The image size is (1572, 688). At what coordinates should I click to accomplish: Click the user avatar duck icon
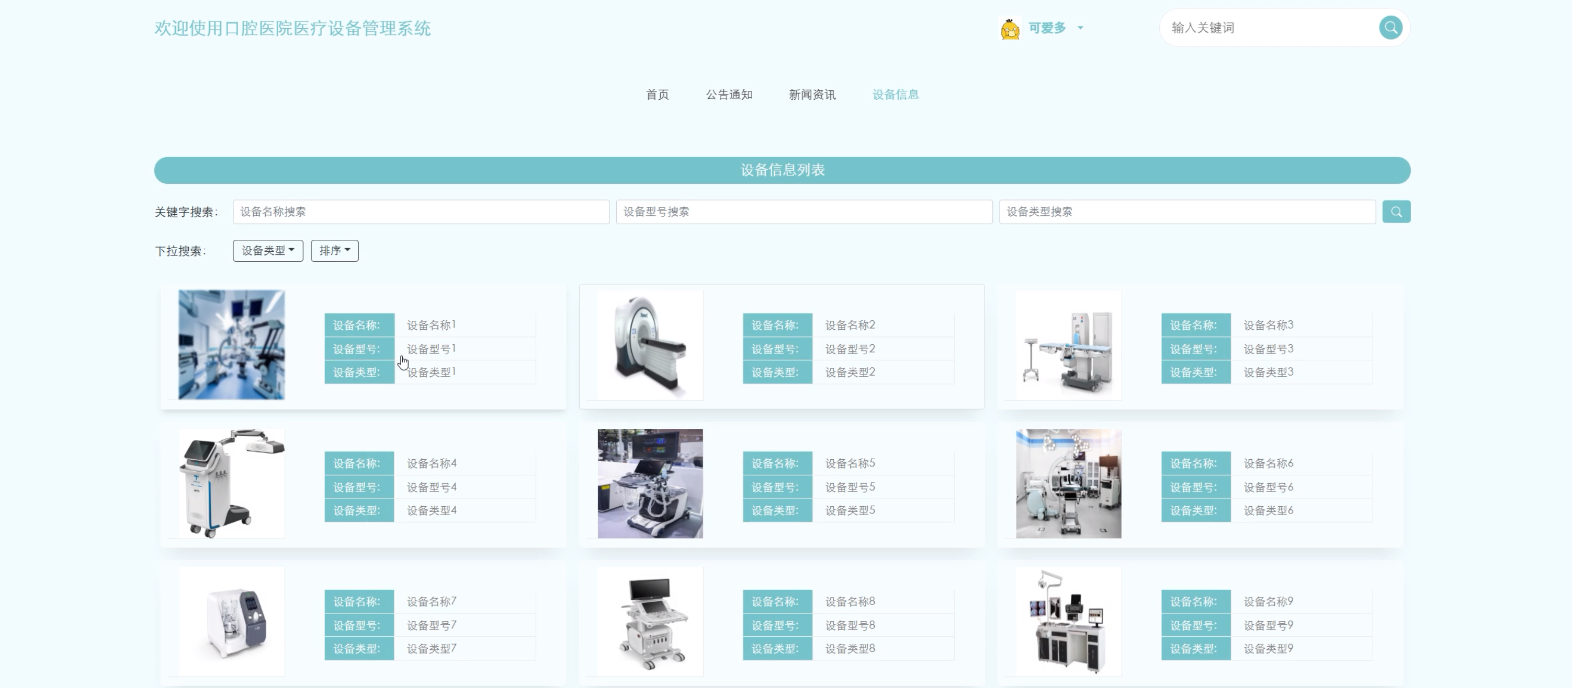pos(1010,28)
